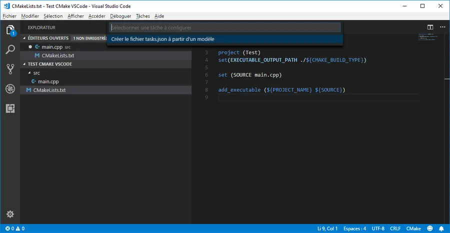Open main.cpp under the src folder
Screen dimensions: 450x233
click(x=48, y=81)
